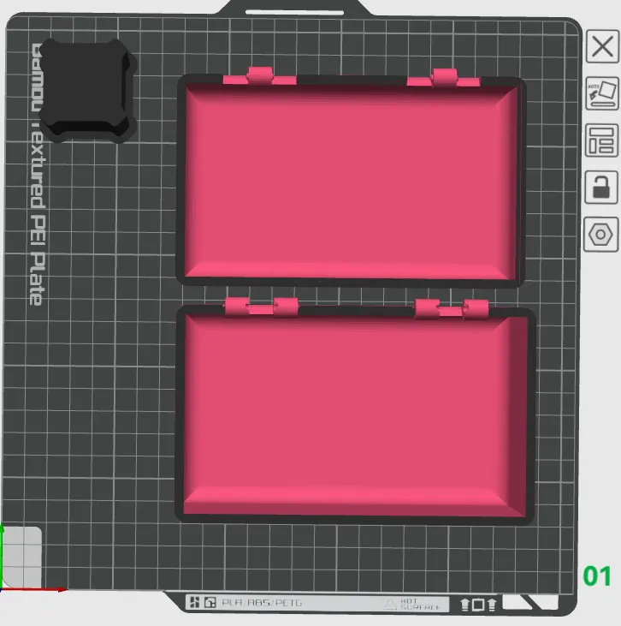This screenshot has height=626, width=621.
Task: Click the Hot Surface warning label
Action: click(413, 604)
